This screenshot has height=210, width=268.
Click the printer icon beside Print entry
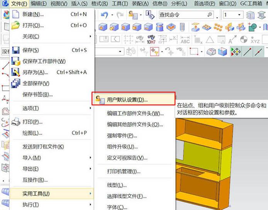(x=16, y=122)
